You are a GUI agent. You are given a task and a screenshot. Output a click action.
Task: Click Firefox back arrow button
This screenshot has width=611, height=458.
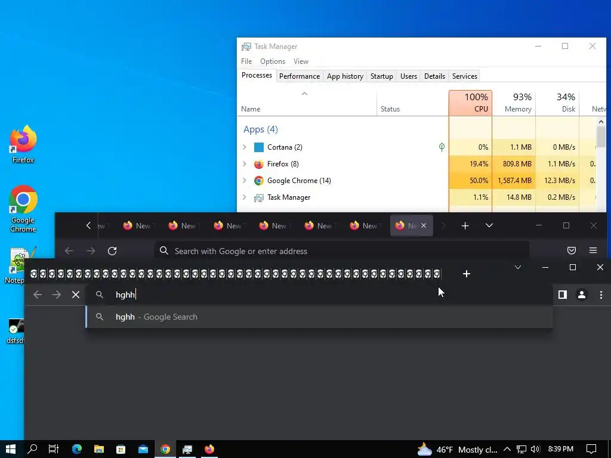tap(69, 251)
